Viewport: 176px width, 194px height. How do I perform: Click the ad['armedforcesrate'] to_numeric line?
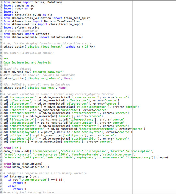point(66,126)
